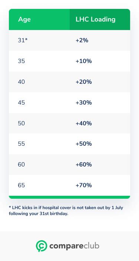Viewport: 139px width, 261px height.
Task: Click the +20% loading value
Action: [84, 82]
